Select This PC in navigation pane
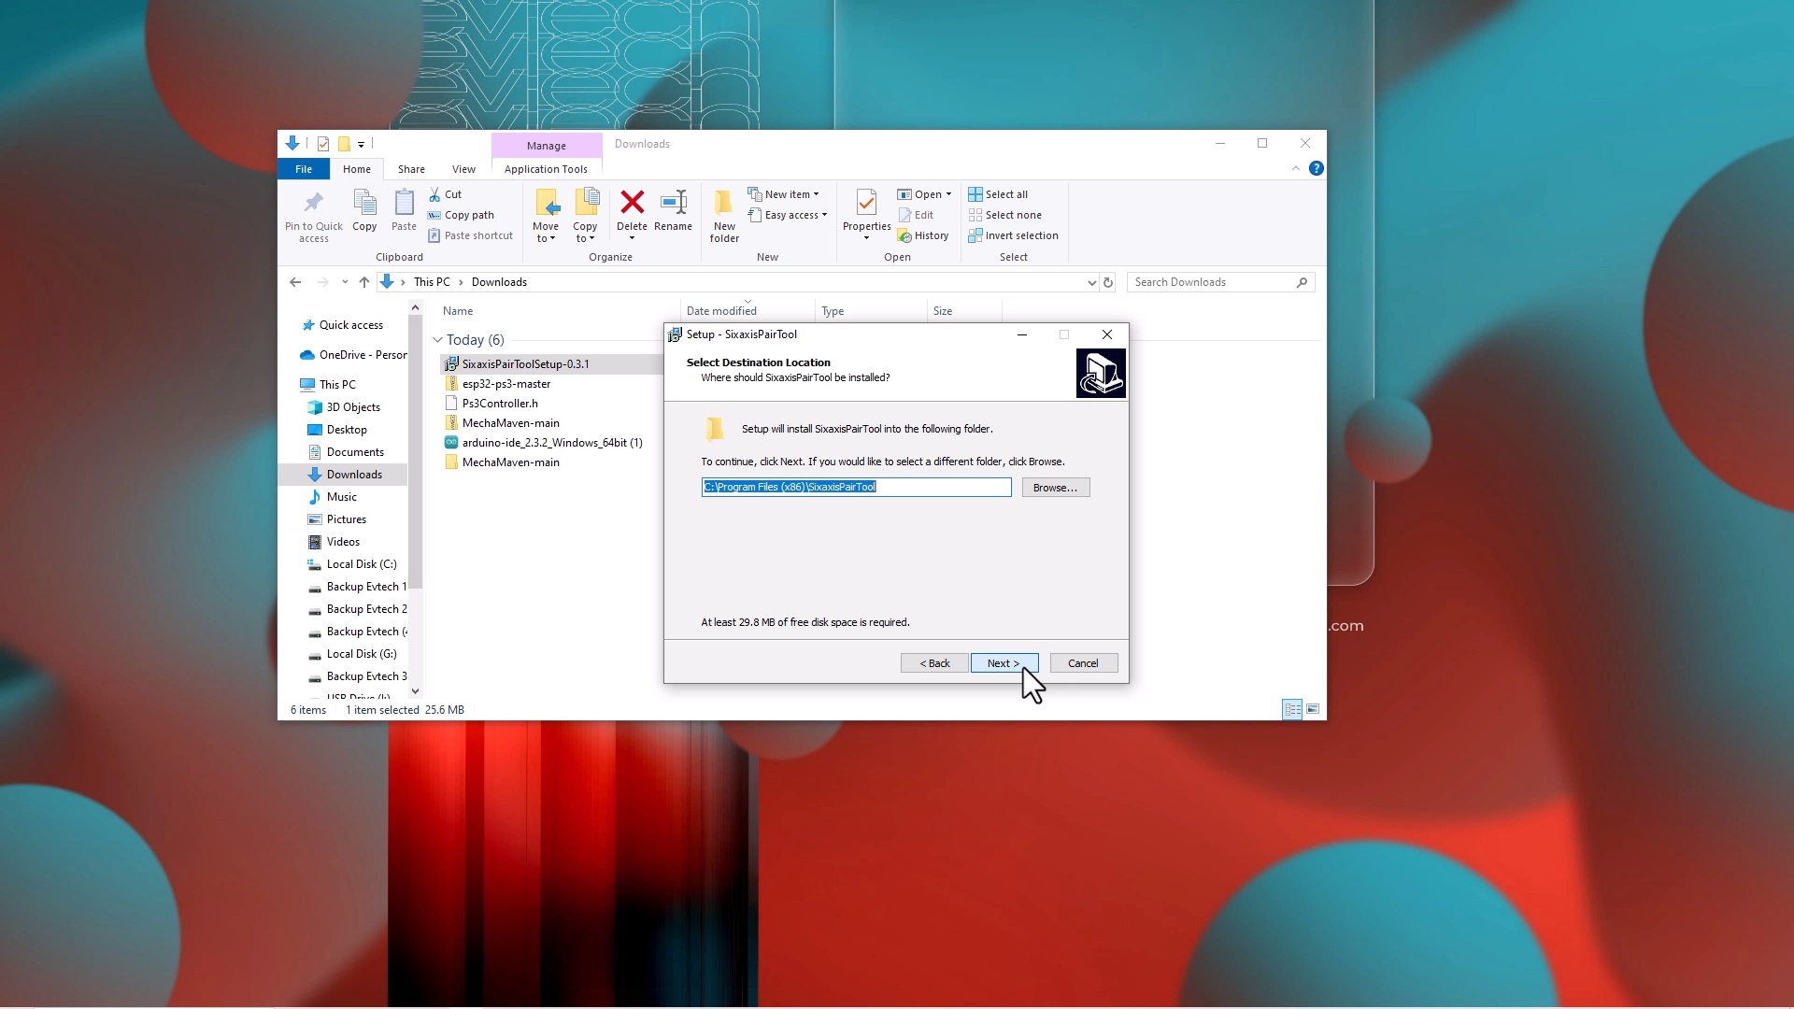Image resolution: width=1794 pixels, height=1009 pixels. 328,385
